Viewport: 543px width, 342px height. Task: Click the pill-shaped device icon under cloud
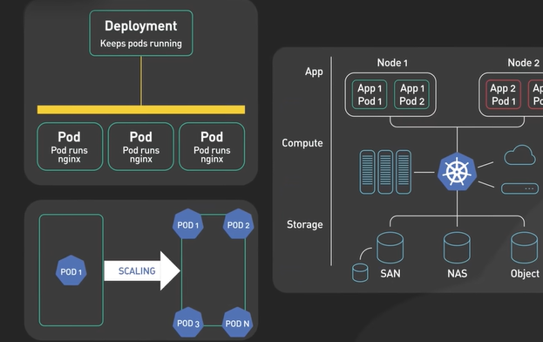pyautogui.click(x=519, y=188)
